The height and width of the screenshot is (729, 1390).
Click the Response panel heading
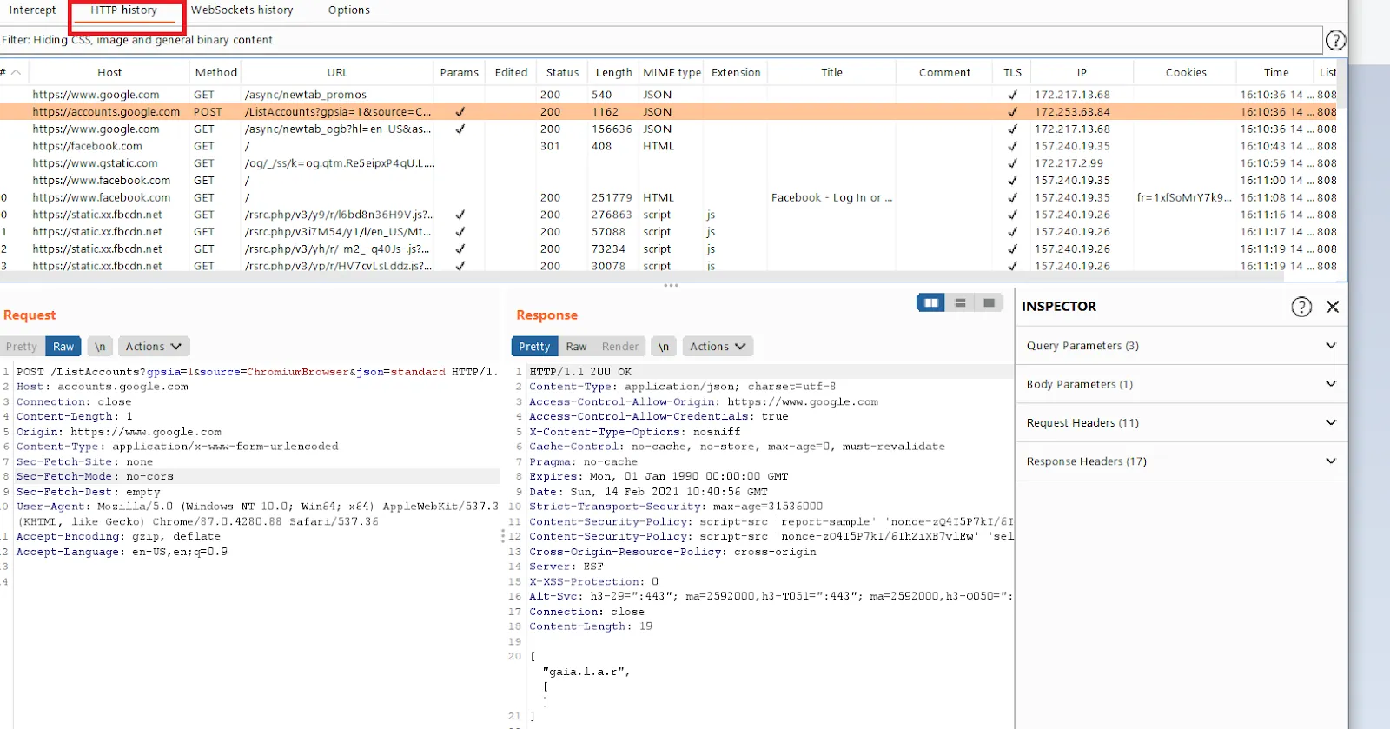pos(546,315)
